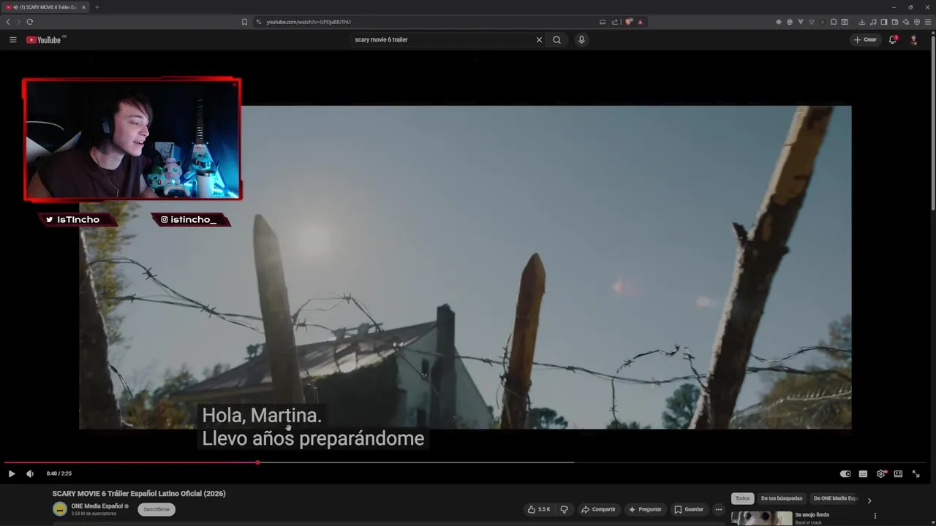
Task: Bookmark this page with the bookmark icon
Action: (244, 22)
